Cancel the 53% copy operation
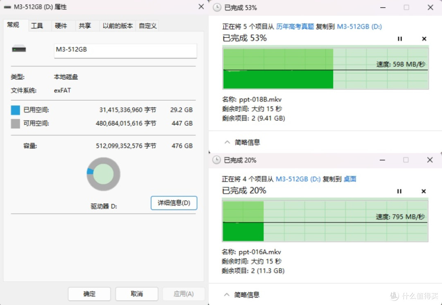This screenshot has height=305, width=442. tap(424, 39)
